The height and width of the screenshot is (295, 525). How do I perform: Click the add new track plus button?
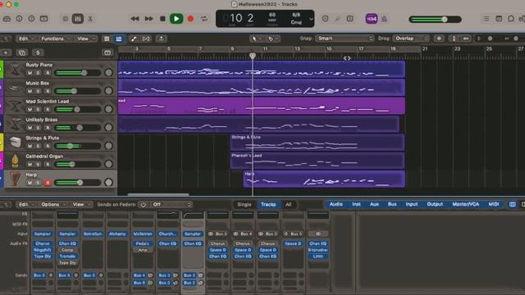coord(6,52)
